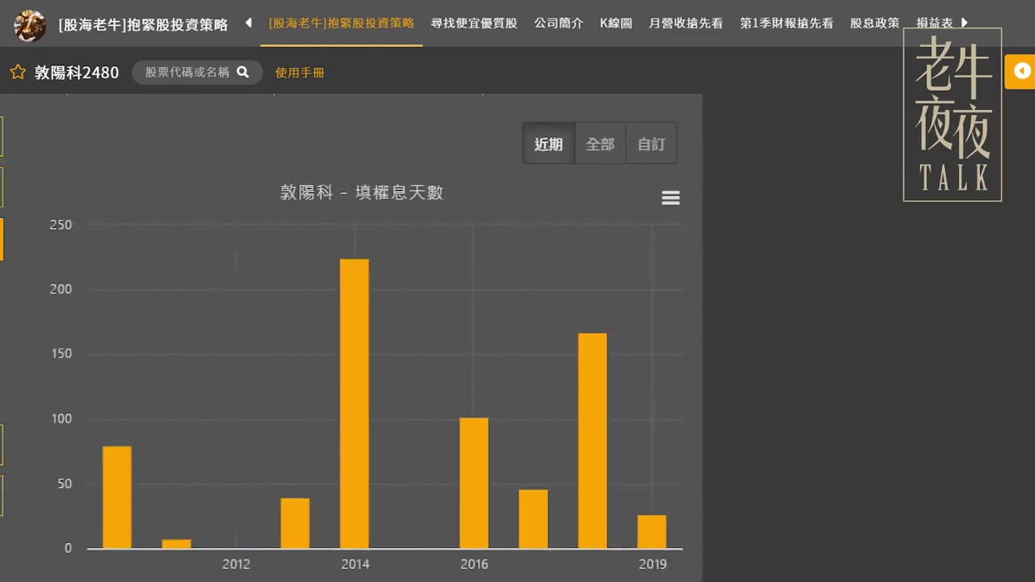Click x-axis label 2012
The height and width of the screenshot is (582, 1035).
236,564
